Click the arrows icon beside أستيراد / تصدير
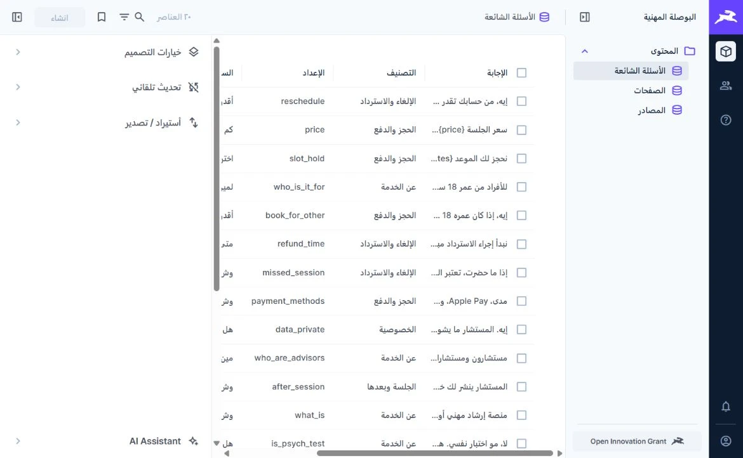 pos(193,122)
